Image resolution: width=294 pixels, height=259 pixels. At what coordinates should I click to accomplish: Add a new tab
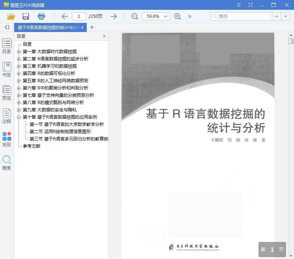pos(92,27)
